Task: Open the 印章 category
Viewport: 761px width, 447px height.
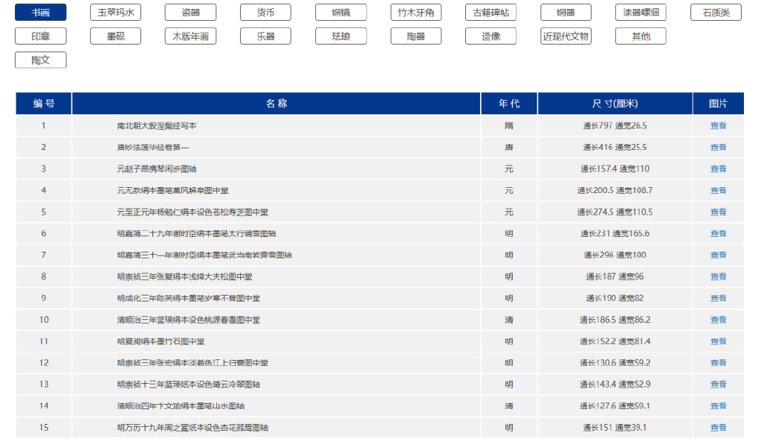Action: pos(40,36)
